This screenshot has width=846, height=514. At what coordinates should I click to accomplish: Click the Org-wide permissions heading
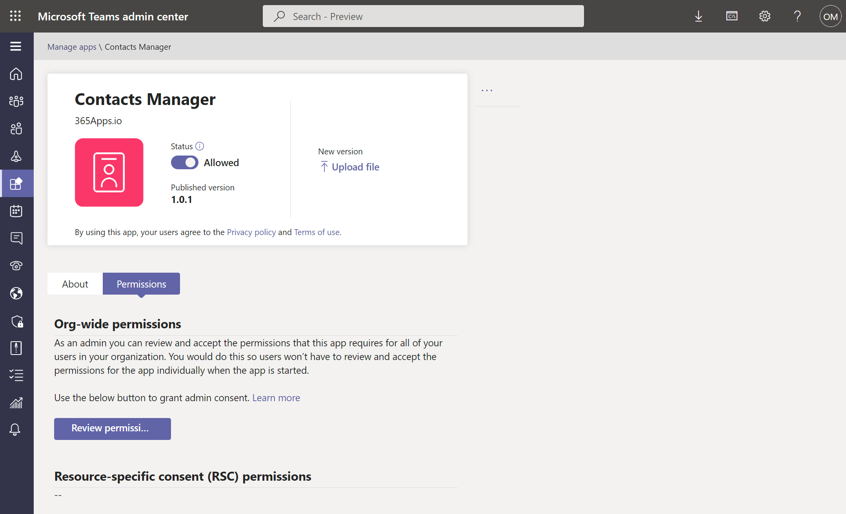tap(118, 324)
